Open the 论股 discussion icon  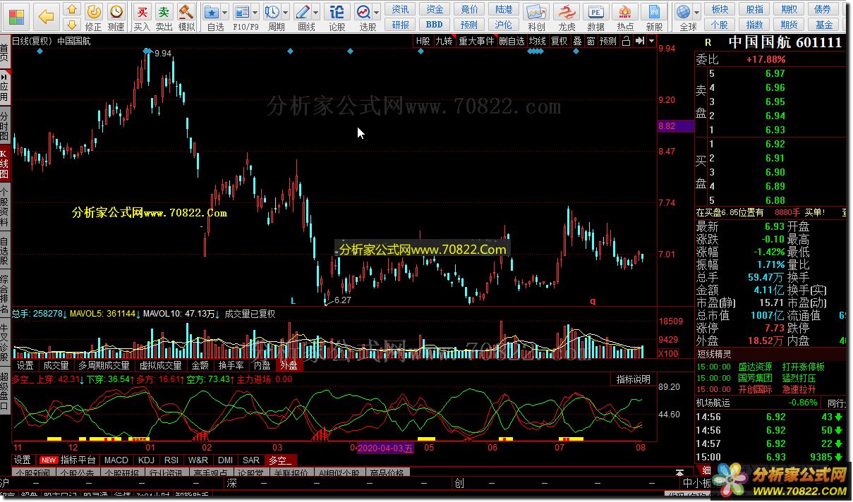click(x=338, y=12)
